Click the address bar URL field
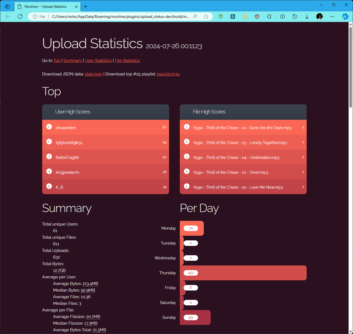353x334 pixels. pos(121,17)
